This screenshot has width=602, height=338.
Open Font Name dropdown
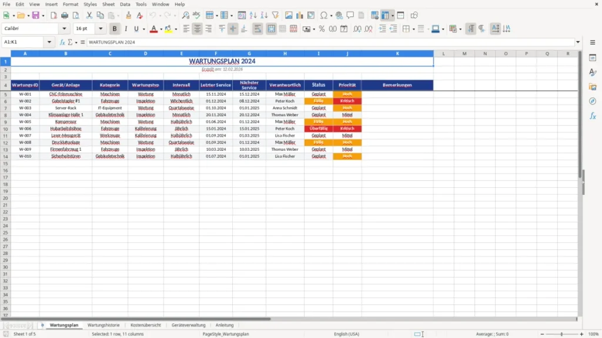pos(64,29)
